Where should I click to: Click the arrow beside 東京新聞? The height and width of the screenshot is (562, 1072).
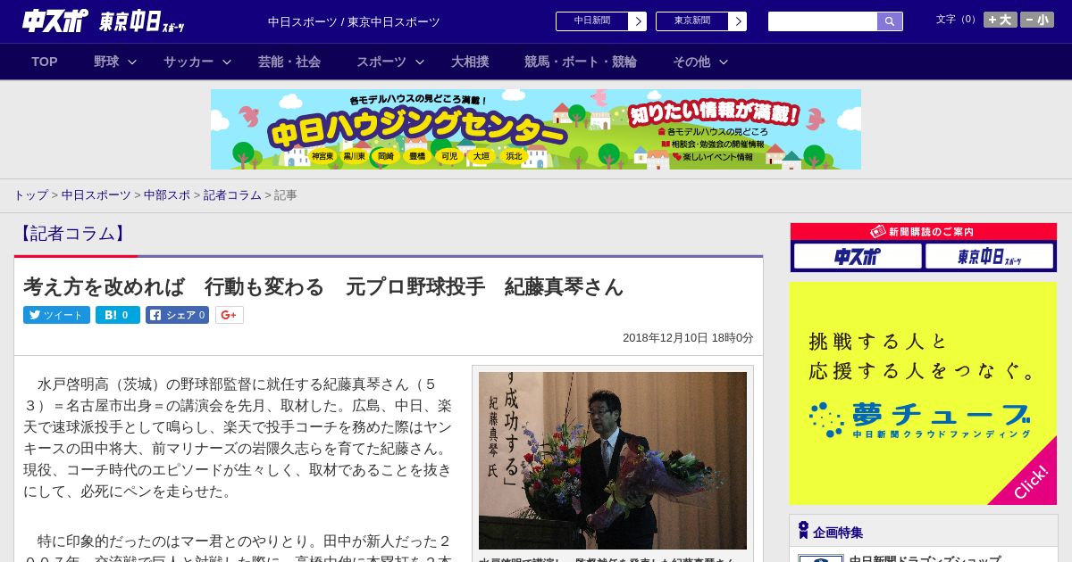tap(738, 21)
